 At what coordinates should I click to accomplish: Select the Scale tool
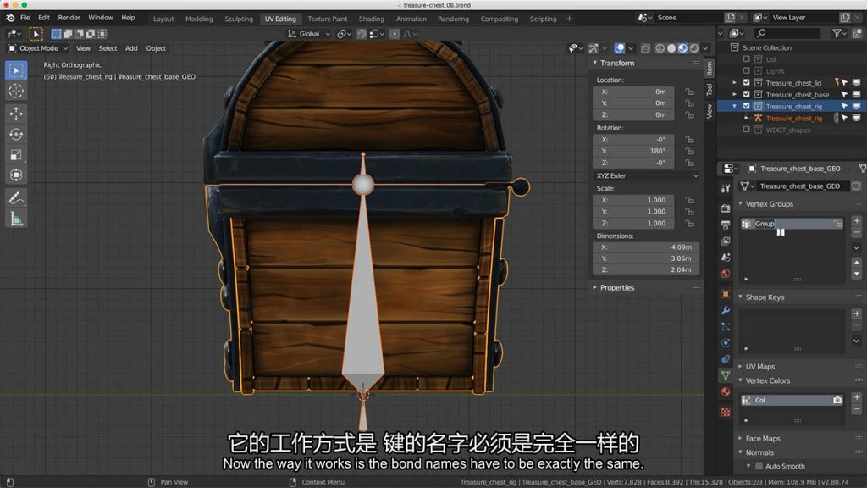click(16, 155)
